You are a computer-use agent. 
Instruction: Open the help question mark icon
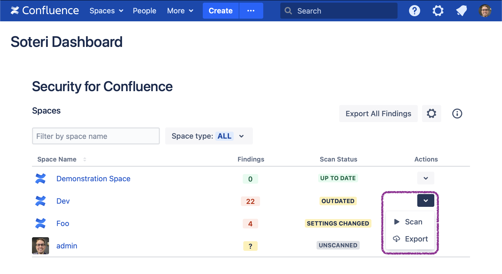[x=414, y=11]
